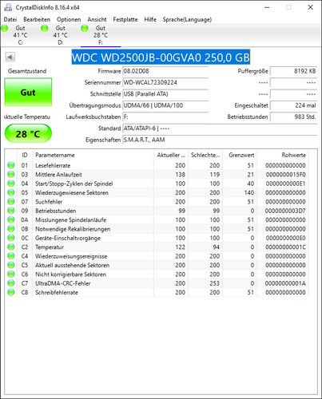
Task: Click status circle of Suchfehler row
Action: coord(11,201)
